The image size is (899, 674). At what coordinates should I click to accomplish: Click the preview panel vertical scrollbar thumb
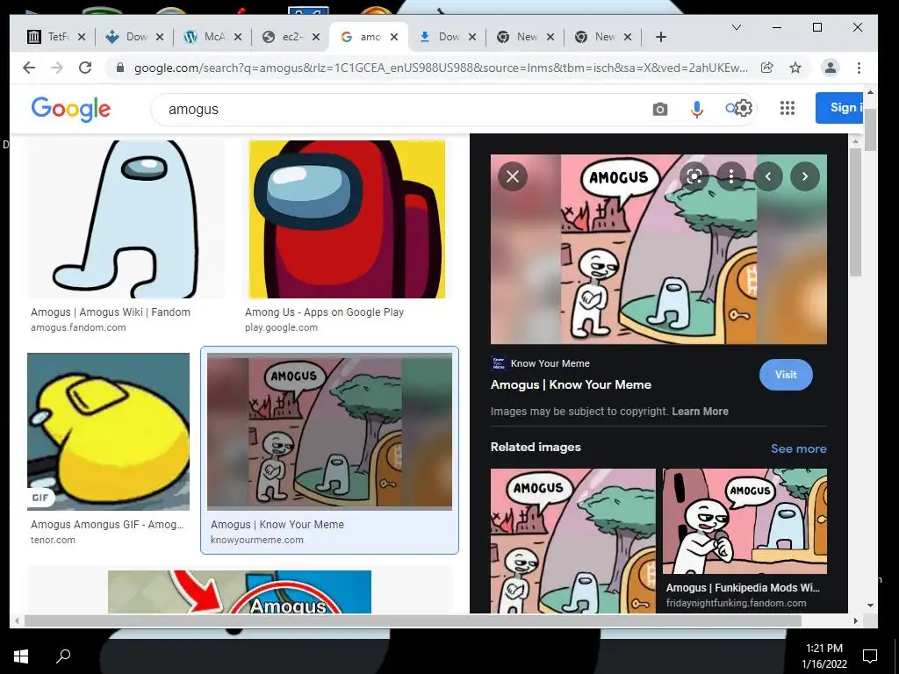855,212
